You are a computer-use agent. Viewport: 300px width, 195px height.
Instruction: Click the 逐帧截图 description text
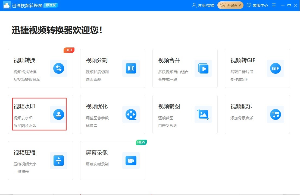166,118
